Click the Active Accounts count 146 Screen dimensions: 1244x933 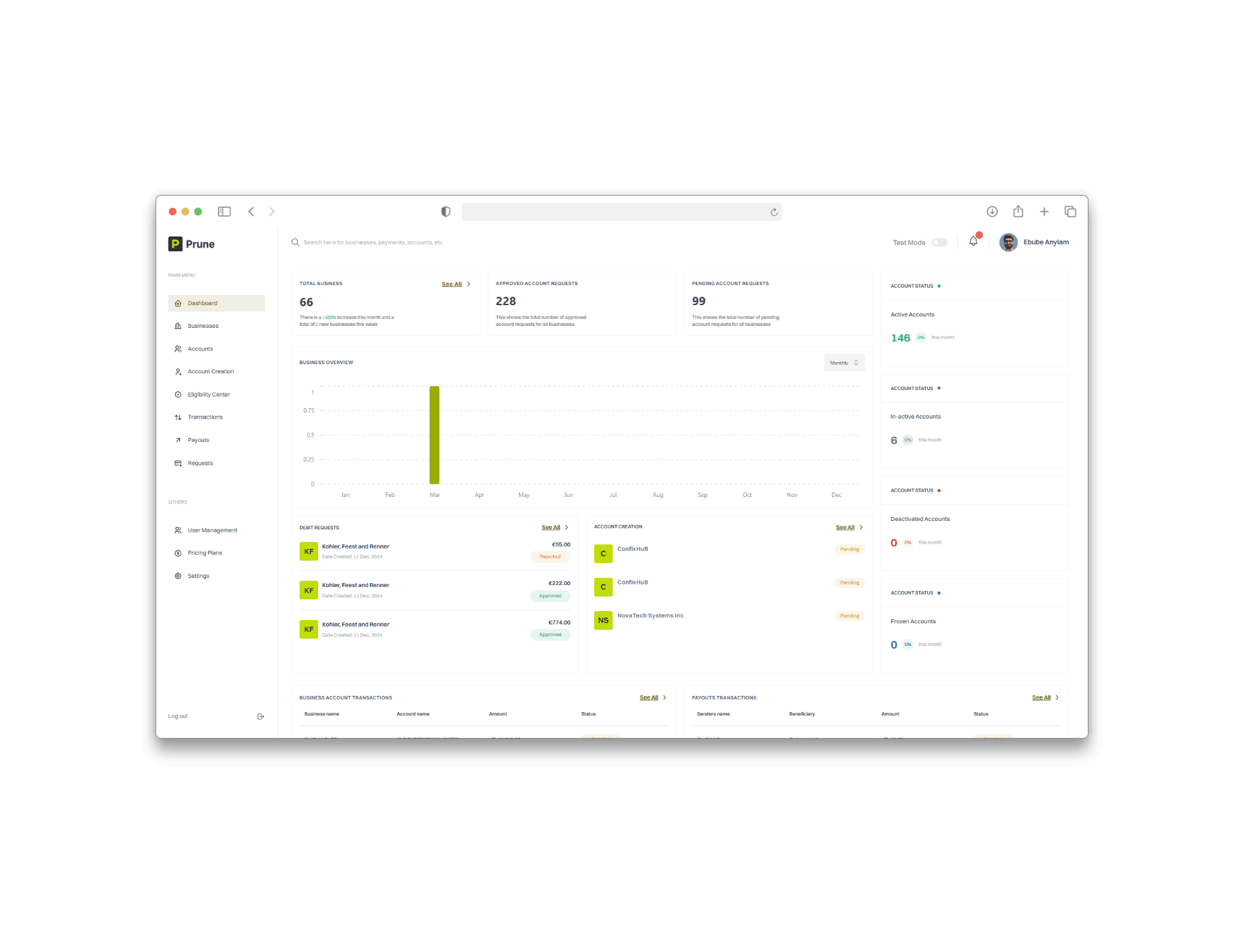point(901,338)
